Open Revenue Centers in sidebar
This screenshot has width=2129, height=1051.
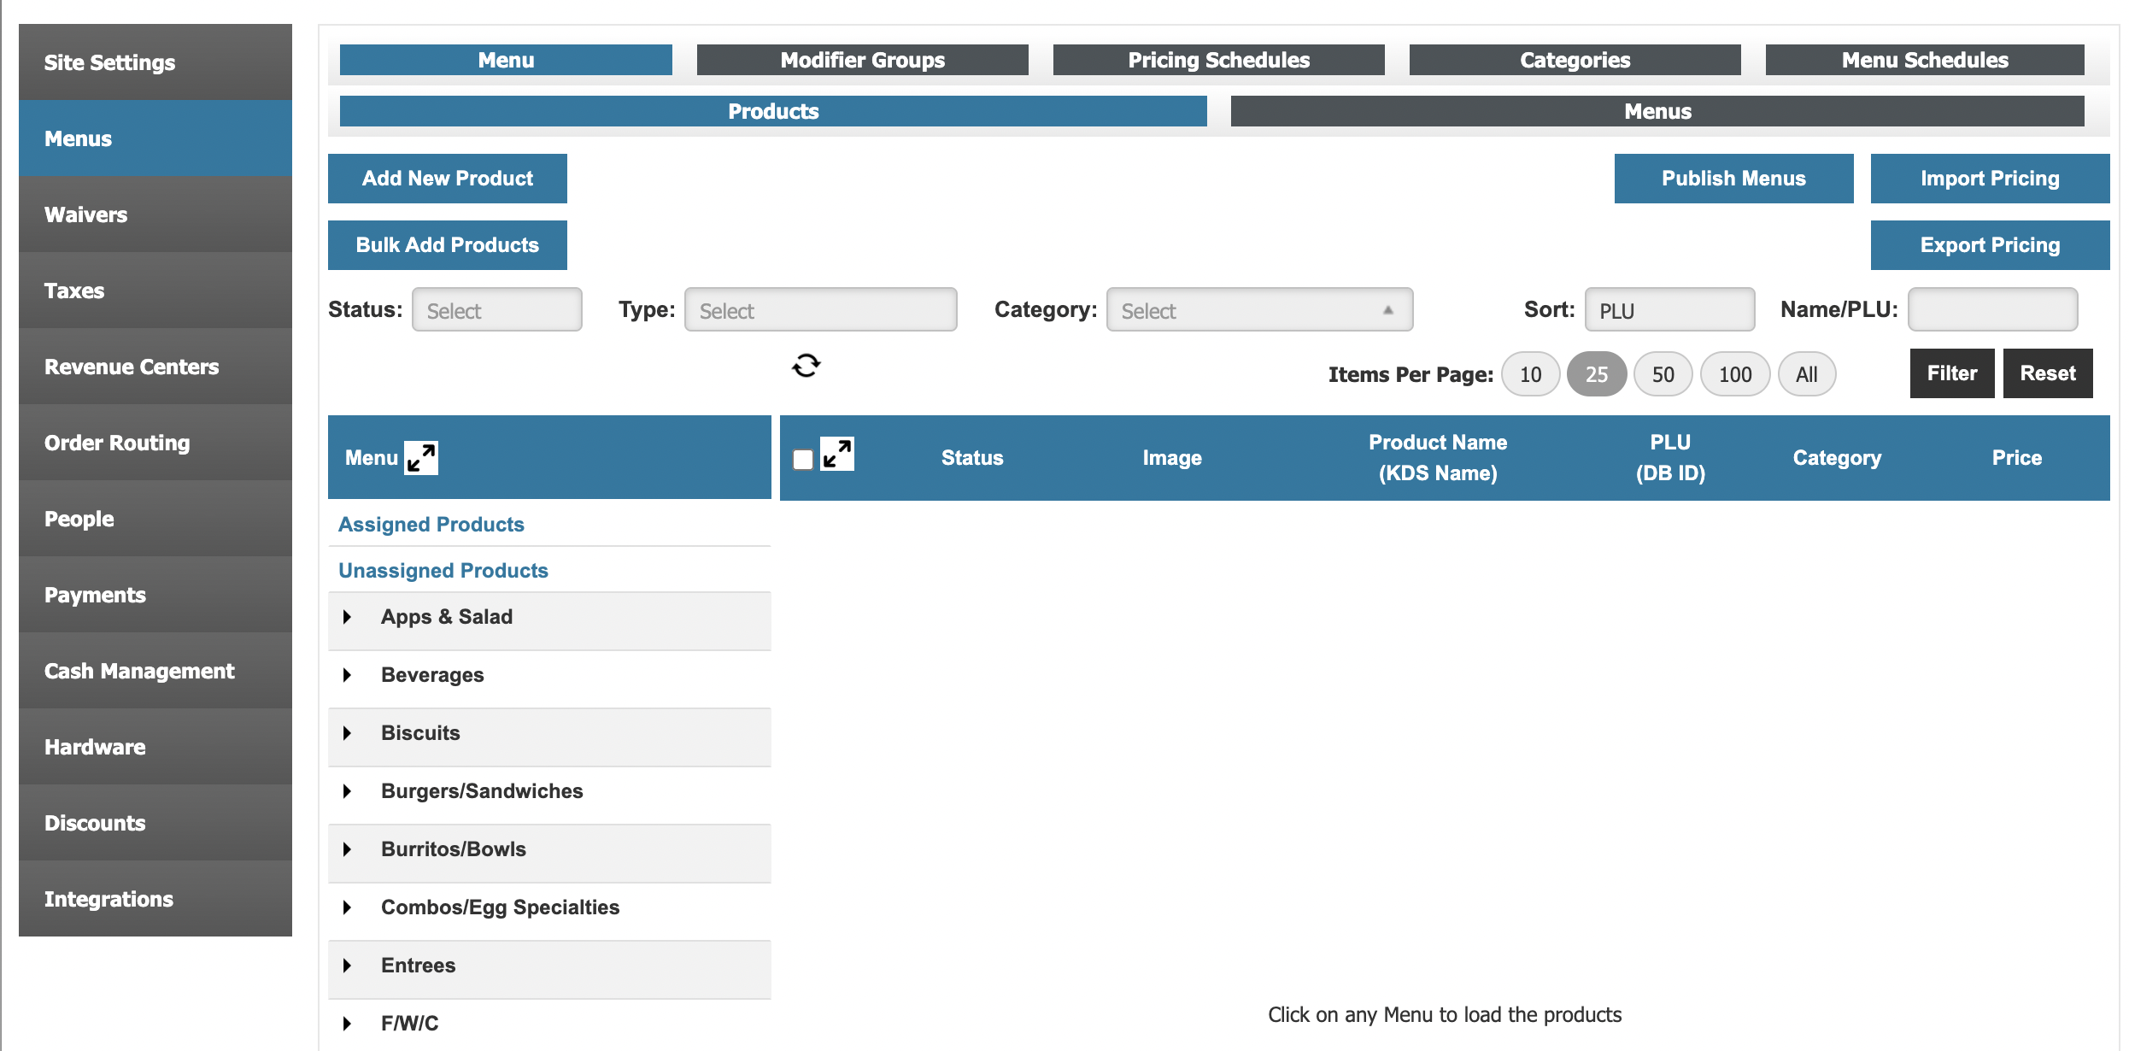tap(132, 367)
